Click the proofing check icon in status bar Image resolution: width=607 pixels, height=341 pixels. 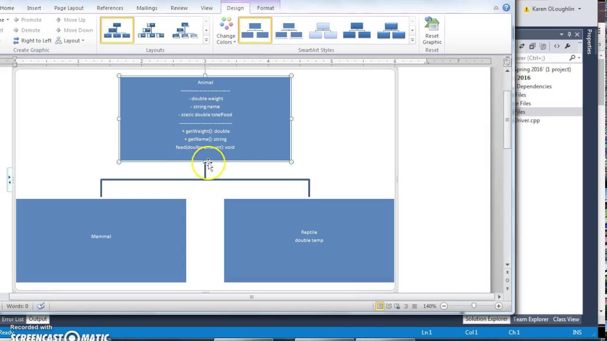[41, 306]
